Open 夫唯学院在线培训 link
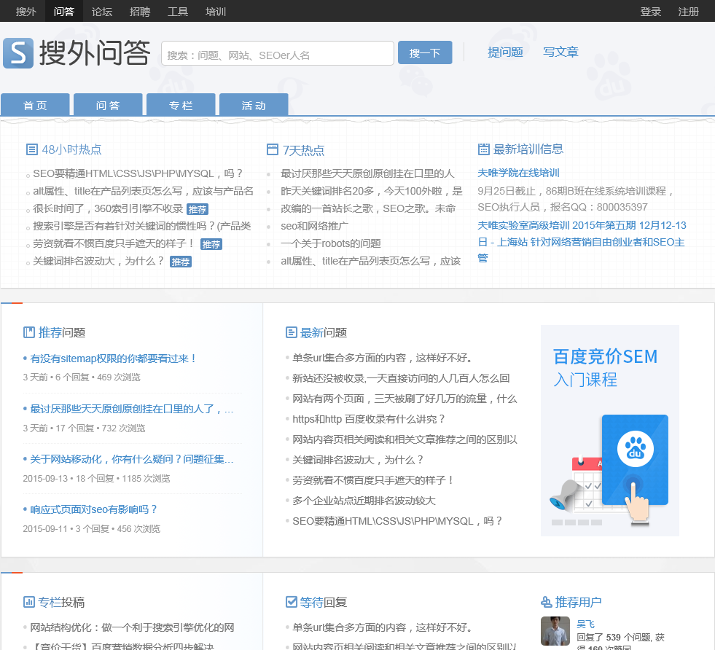Image resolution: width=715 pixels, height=650 pixels. [518, 173]
